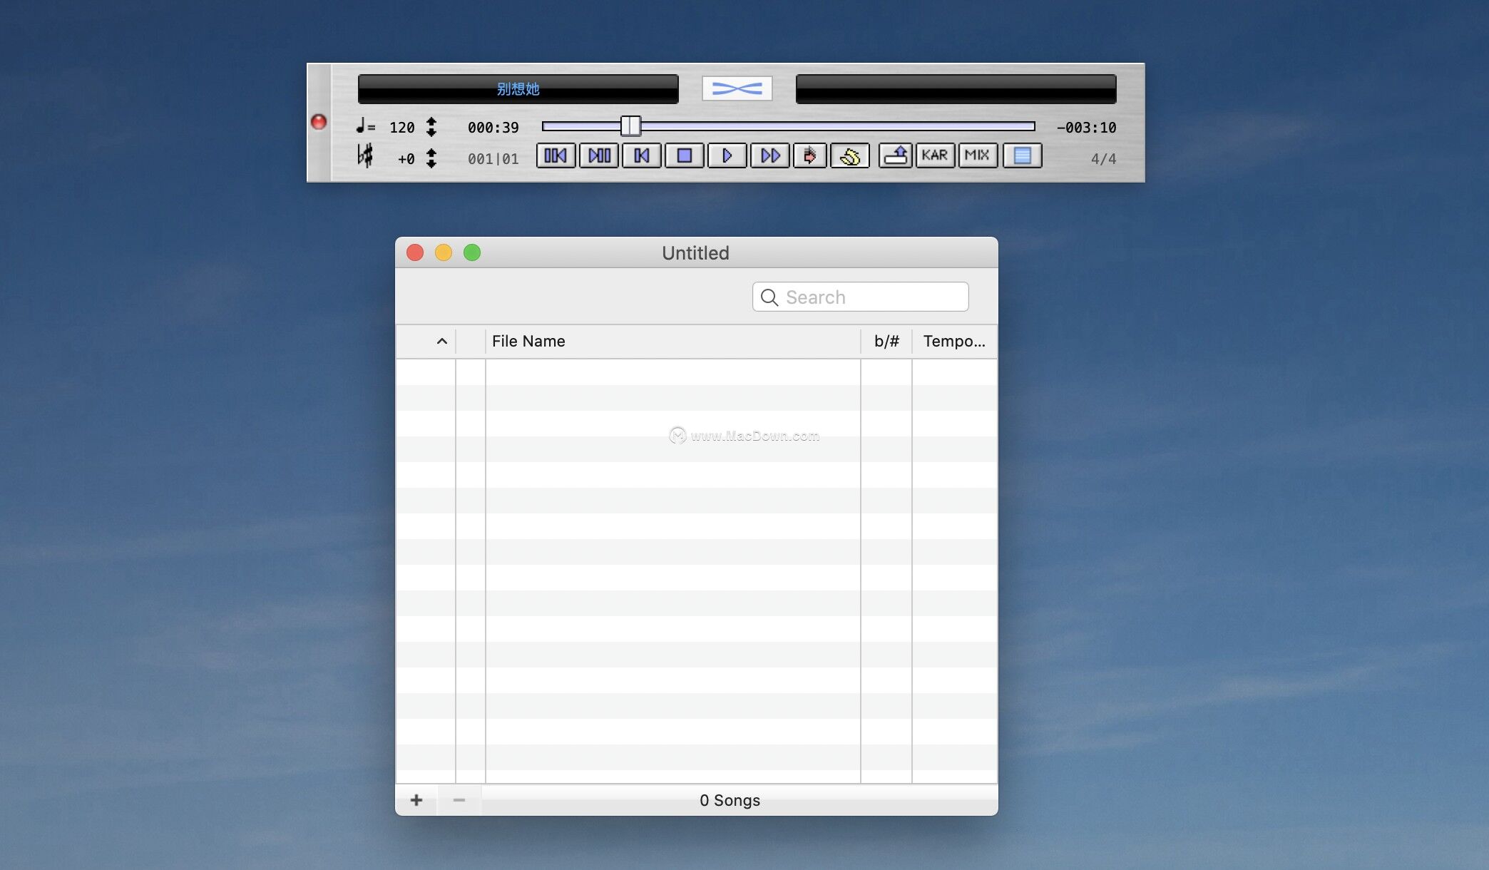Click the MIX button
Viewport: 1489px width, 870px height.
pyautogui.click(x=977, y=155)
